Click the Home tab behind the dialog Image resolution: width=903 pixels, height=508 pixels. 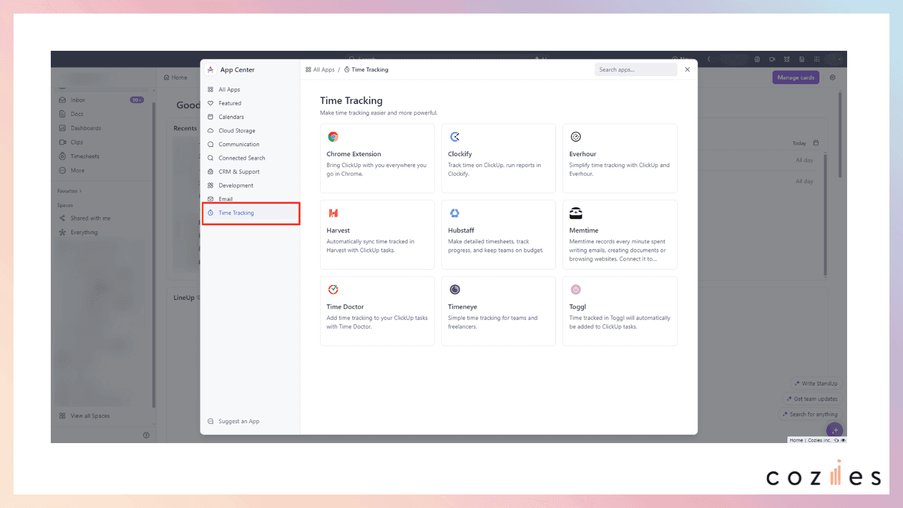point(176,77)
